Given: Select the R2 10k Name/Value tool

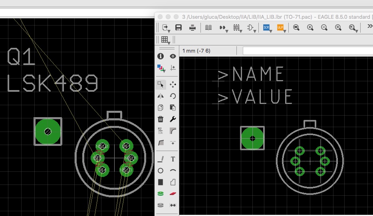Looking at the screenshot, I should pos(161,131).
